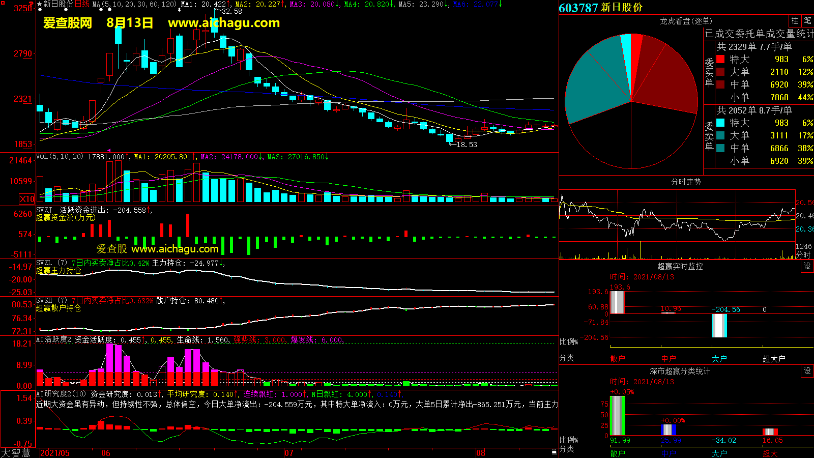Switch 龙虎看盘 to 柱 bar view
Screen dimensions: 814x458
click(x=795, y=21)
